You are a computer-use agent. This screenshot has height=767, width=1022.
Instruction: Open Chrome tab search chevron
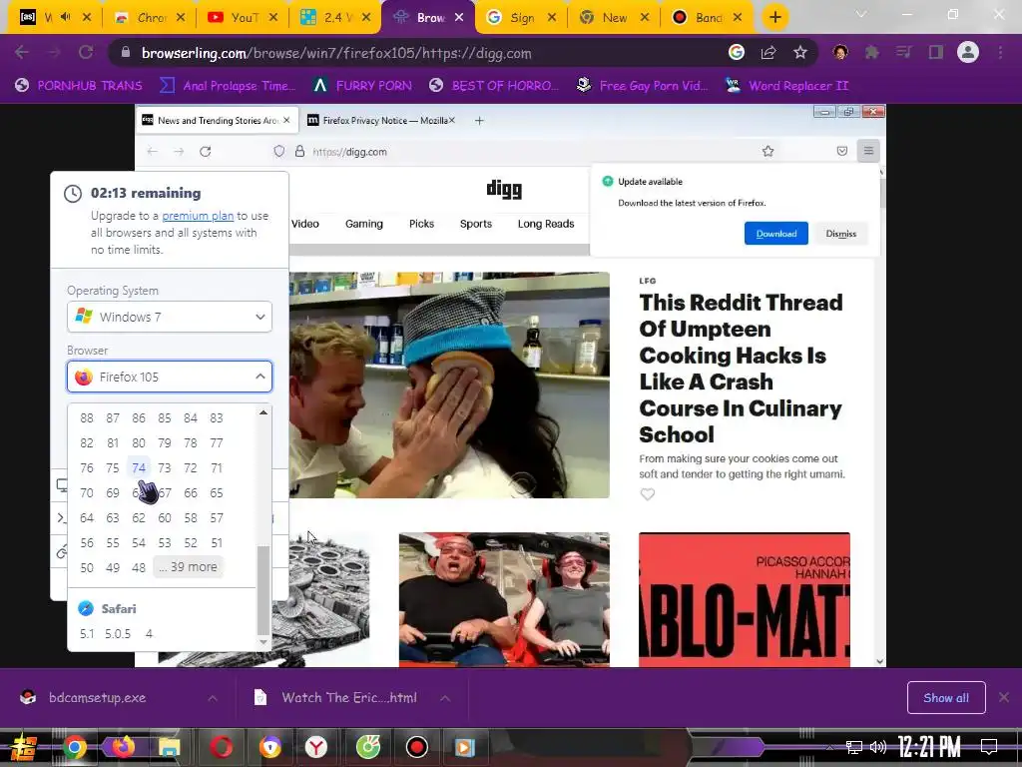tap(861, 14)
